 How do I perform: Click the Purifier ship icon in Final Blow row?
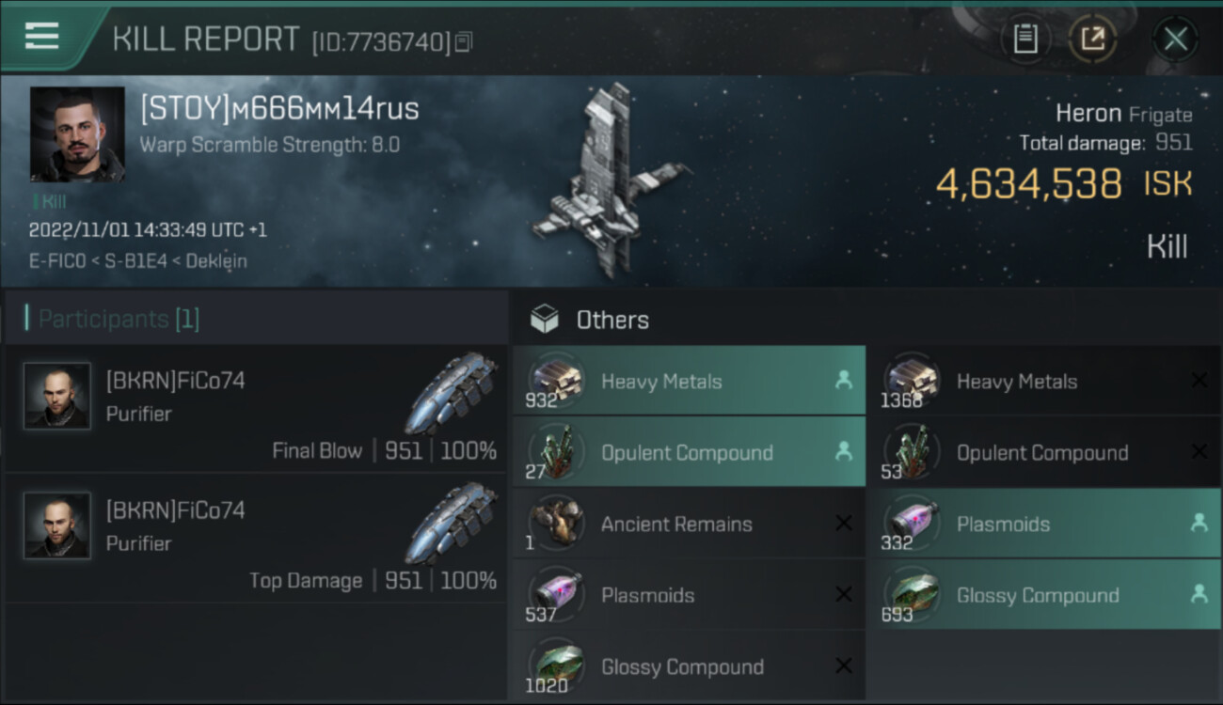451,393
